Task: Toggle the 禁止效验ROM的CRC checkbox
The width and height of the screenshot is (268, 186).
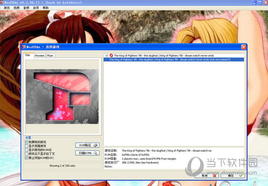Action: point(26,158)
